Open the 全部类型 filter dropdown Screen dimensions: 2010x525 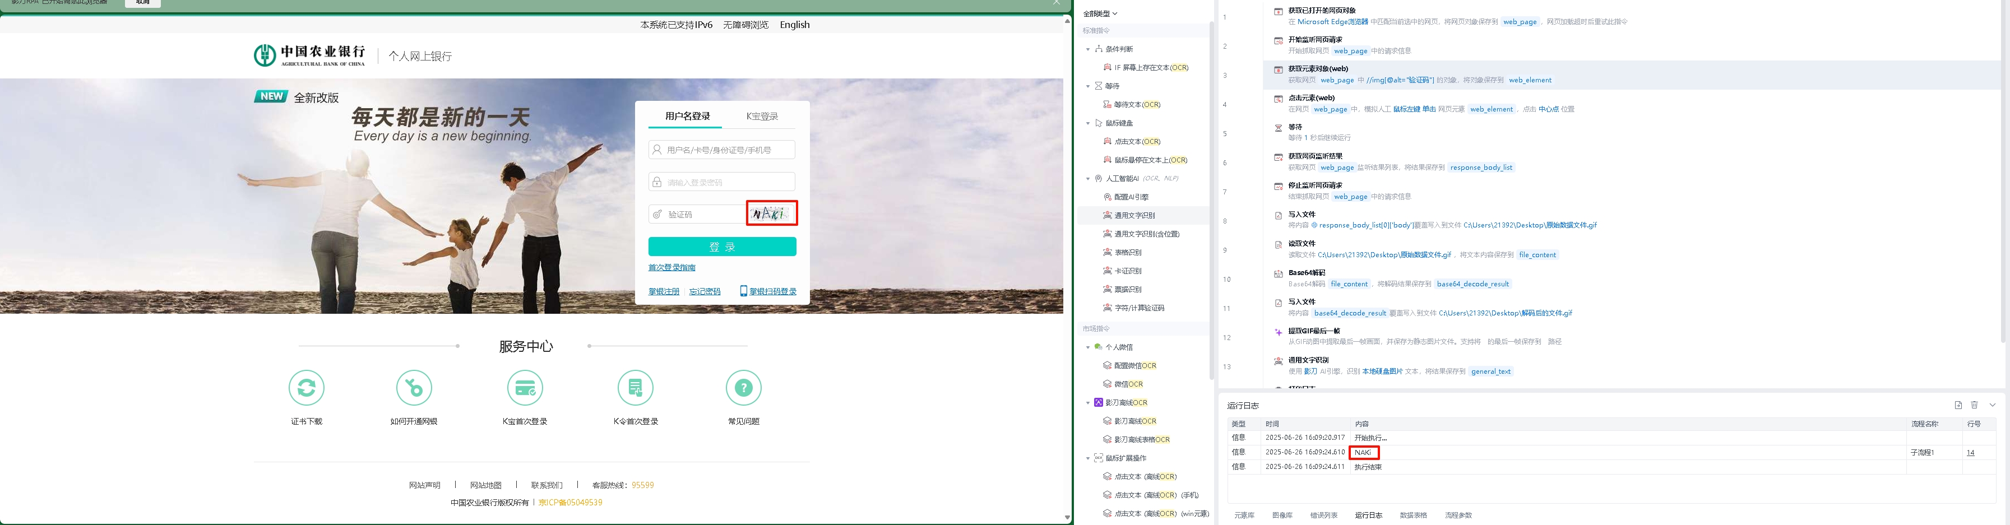1100,13
